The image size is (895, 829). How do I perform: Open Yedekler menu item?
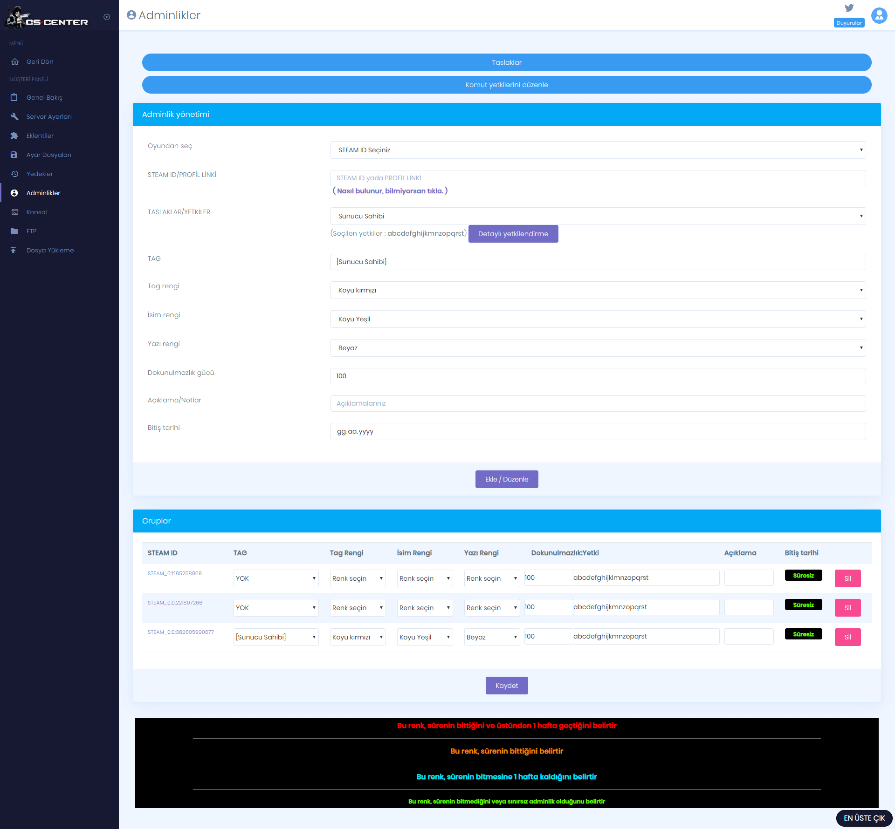[x=40, y=174]
